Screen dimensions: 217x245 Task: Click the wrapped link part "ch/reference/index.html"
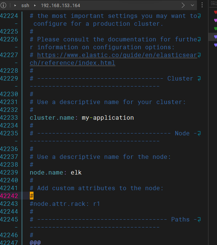click(x=73, y=63)
